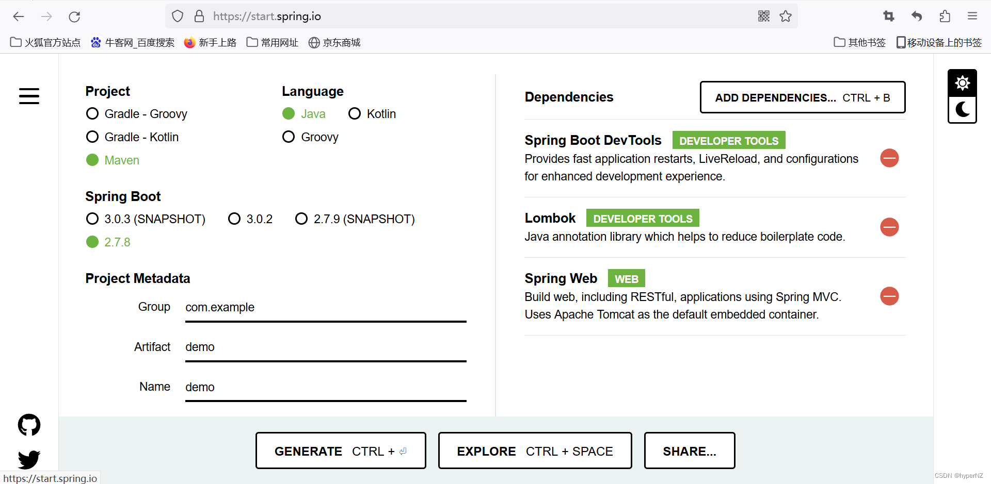Viewport: 991px width, 484px height.
Task: Select Spring Boot 3.0.2
Action: coord(250,219)
